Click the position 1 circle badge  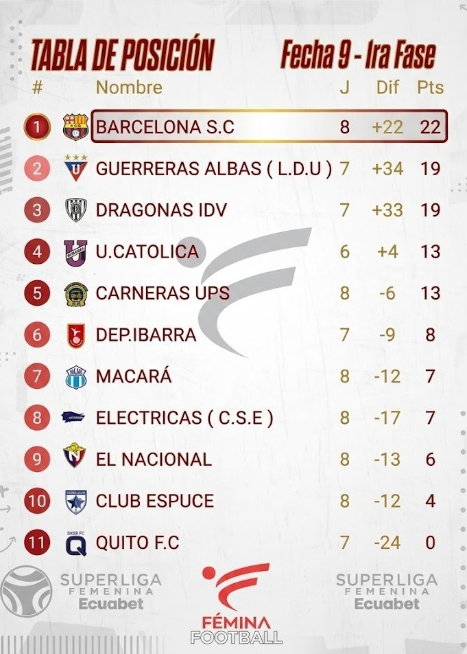37,126
